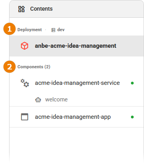Click the server icon next to dev
This screenshot has height=163, width=144.
pos(53,30)
